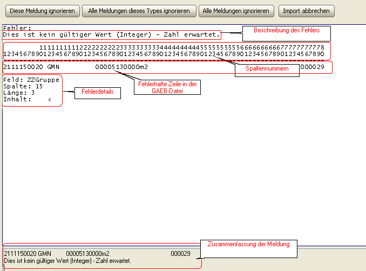Click the 'Spalte: 15' detail line
Screen dimensions: 366x271
click(23, 86)
